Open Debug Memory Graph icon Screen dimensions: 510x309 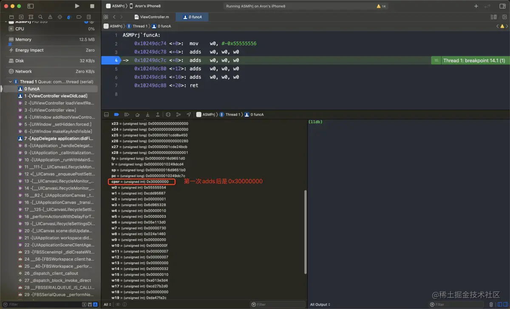click(x=178, y=114)
